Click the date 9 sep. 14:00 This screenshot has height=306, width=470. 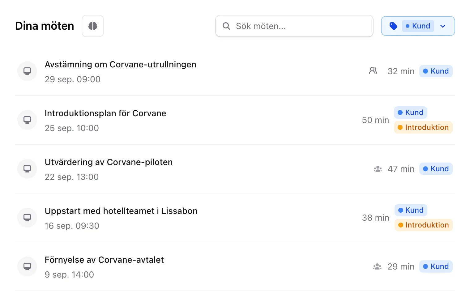pos(69,274)
